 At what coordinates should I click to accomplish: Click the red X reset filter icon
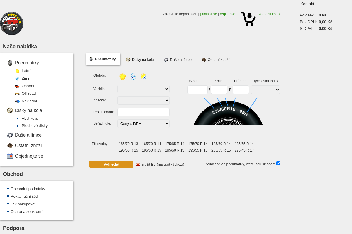(x=138, y=164)
